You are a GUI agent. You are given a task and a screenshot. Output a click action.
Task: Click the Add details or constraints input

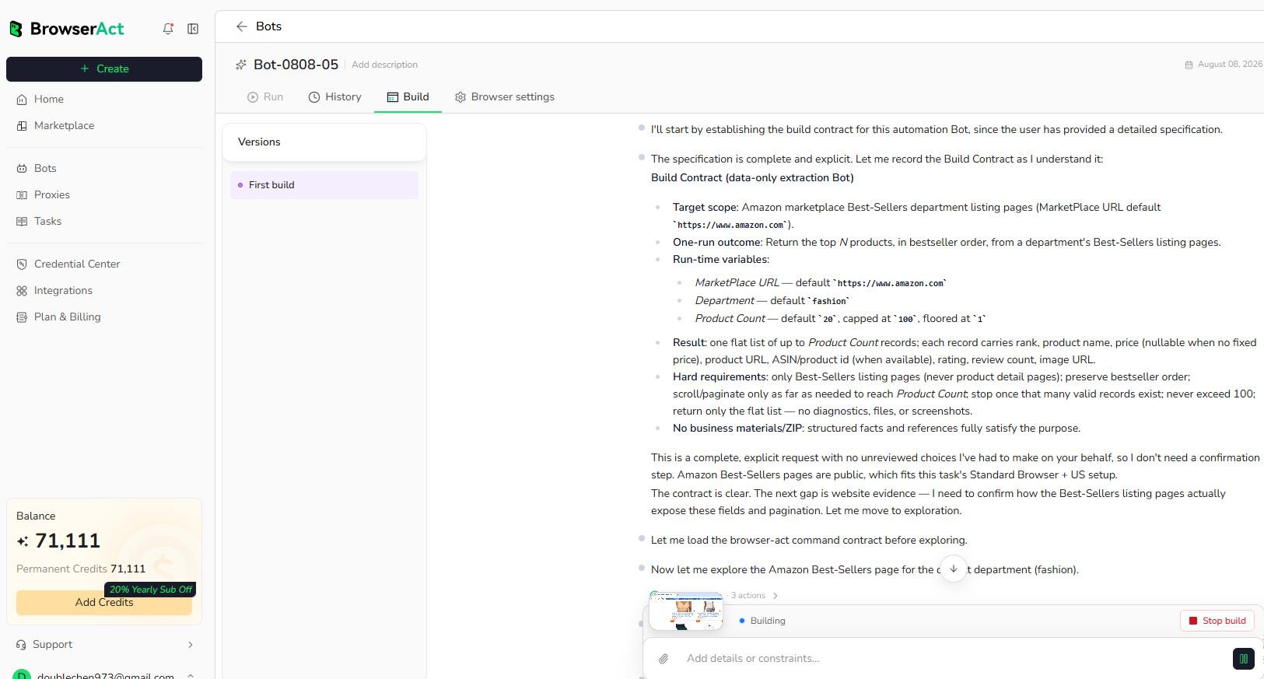click(x=953, y=659)
